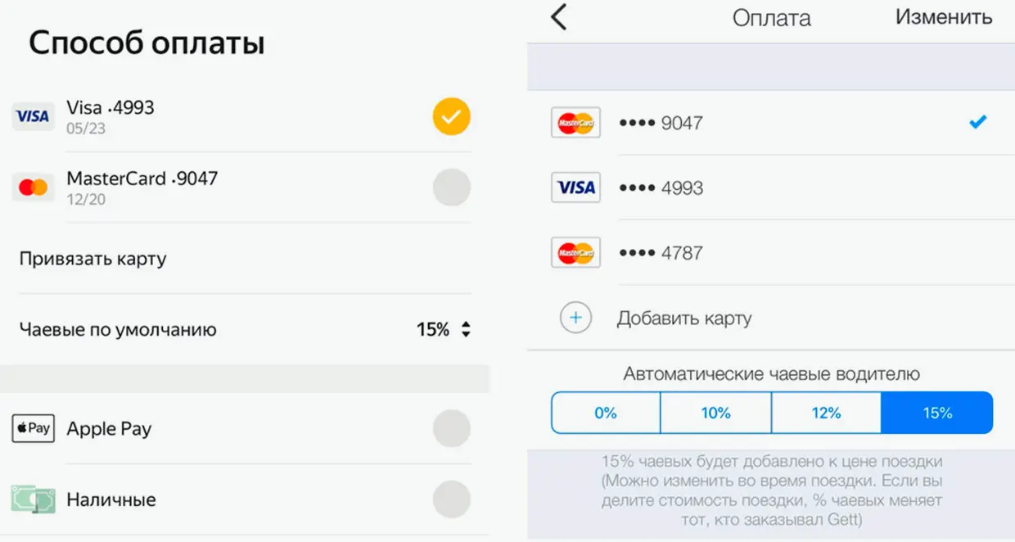Select the MasterCard ·9047 radio button
The width and height of the screenshot is (1015, 542).
(x=451, y=187)
